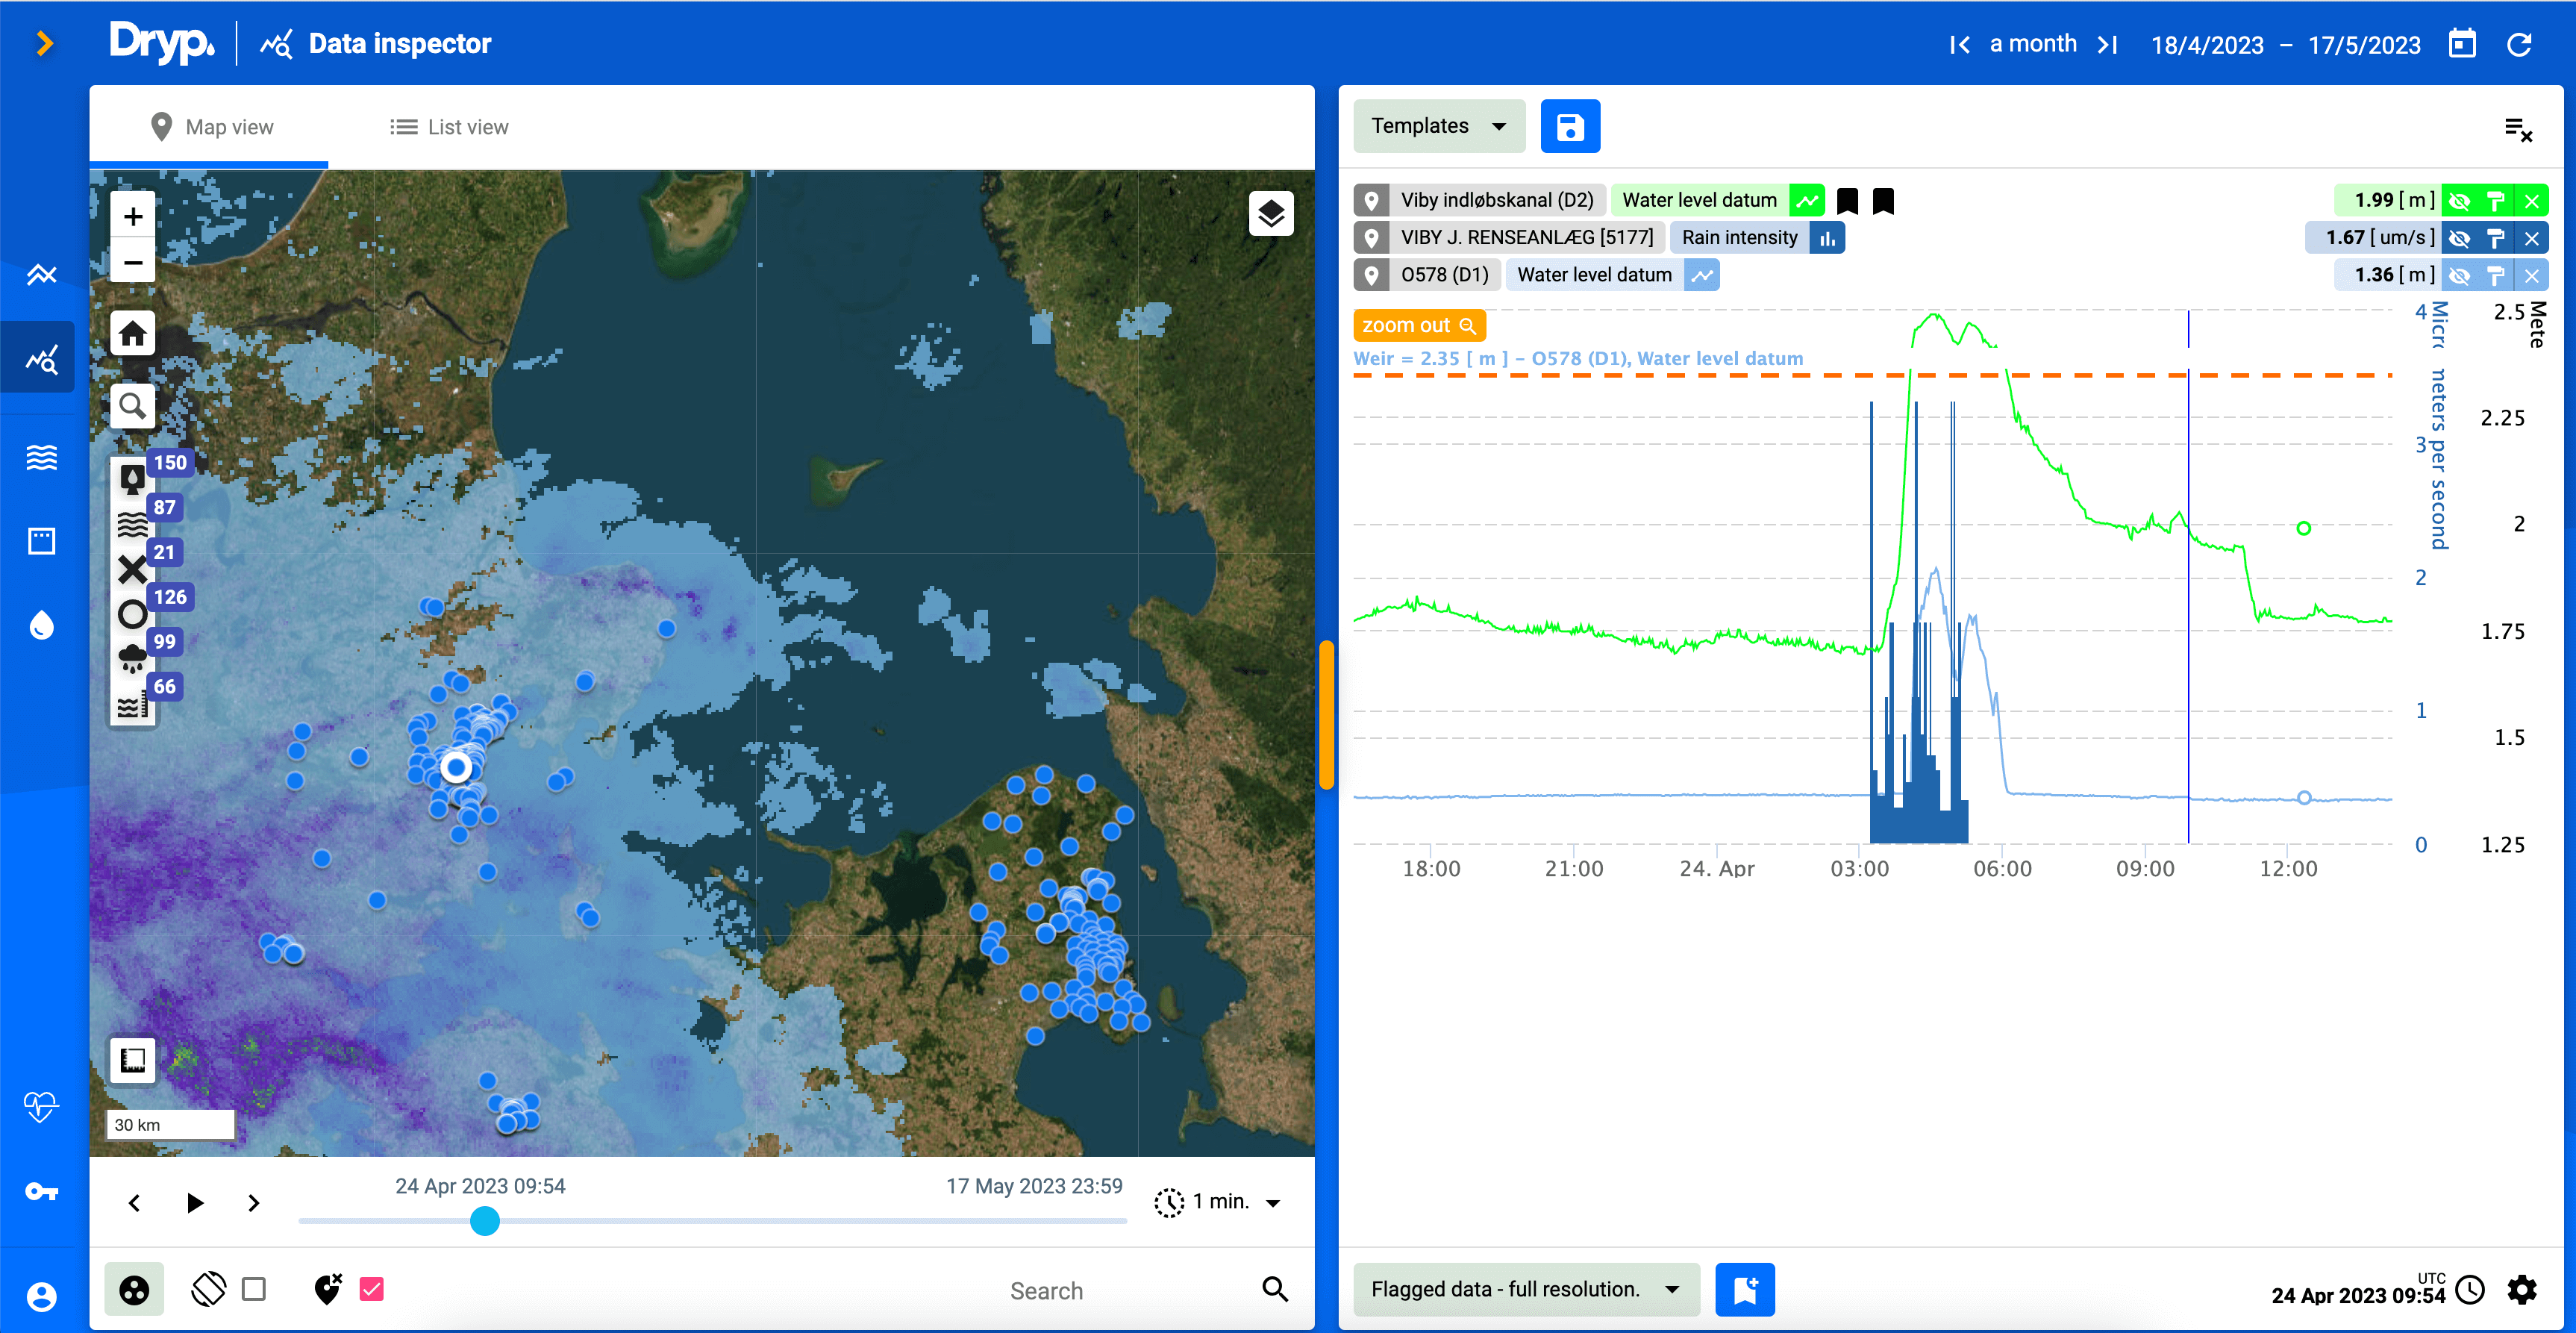2576x1333 pixels.
Task: Hide the Rain intensity 1.67 um/s series
Action: tap(2460, 237)
